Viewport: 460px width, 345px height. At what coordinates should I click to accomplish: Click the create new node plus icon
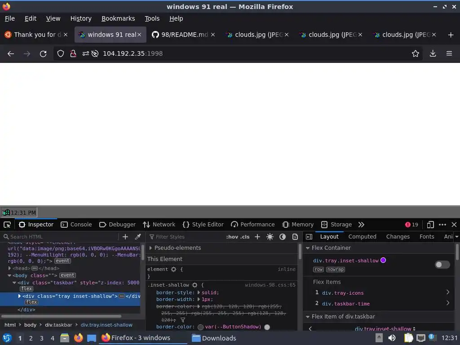pos(125,237)
